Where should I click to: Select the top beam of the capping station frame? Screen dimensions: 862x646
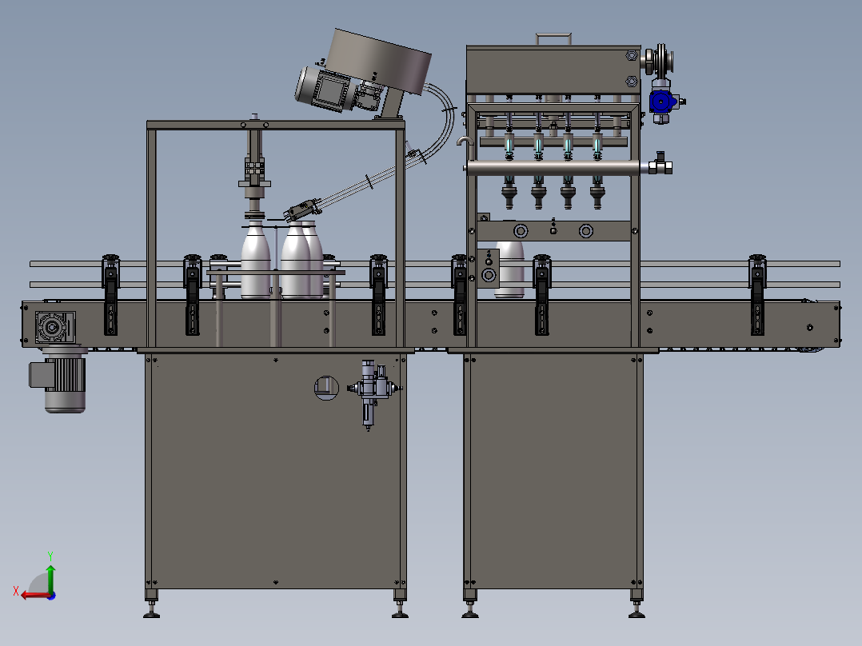(x=276, y=126)
